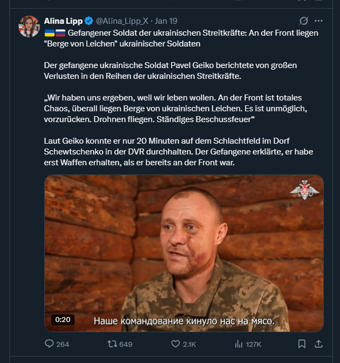Toggle the bookmark icon on the post
The height and width of the screenshot is (363, 340).
click(302, 344)
